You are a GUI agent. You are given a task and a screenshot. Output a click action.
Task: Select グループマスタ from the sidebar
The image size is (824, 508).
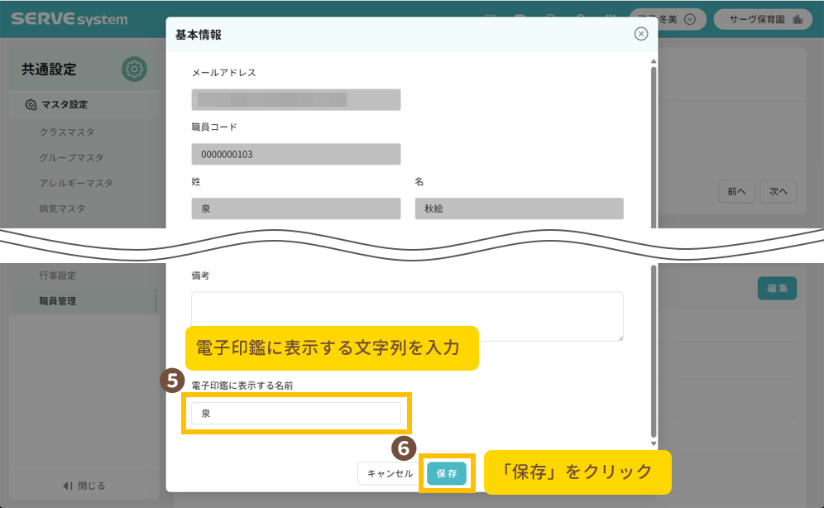[x=71, y=157]
